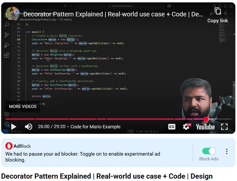
Task: Click the page heading Decorator Pattern Explained
Action: [107, 176]
